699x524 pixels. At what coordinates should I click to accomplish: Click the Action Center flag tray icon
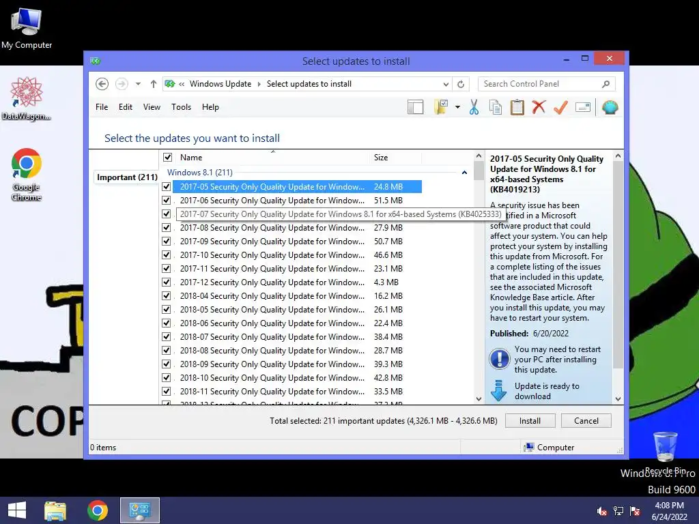(x=635, y=511)
